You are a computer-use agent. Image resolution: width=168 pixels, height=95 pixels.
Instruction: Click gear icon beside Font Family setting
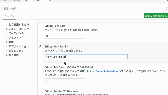40,46
